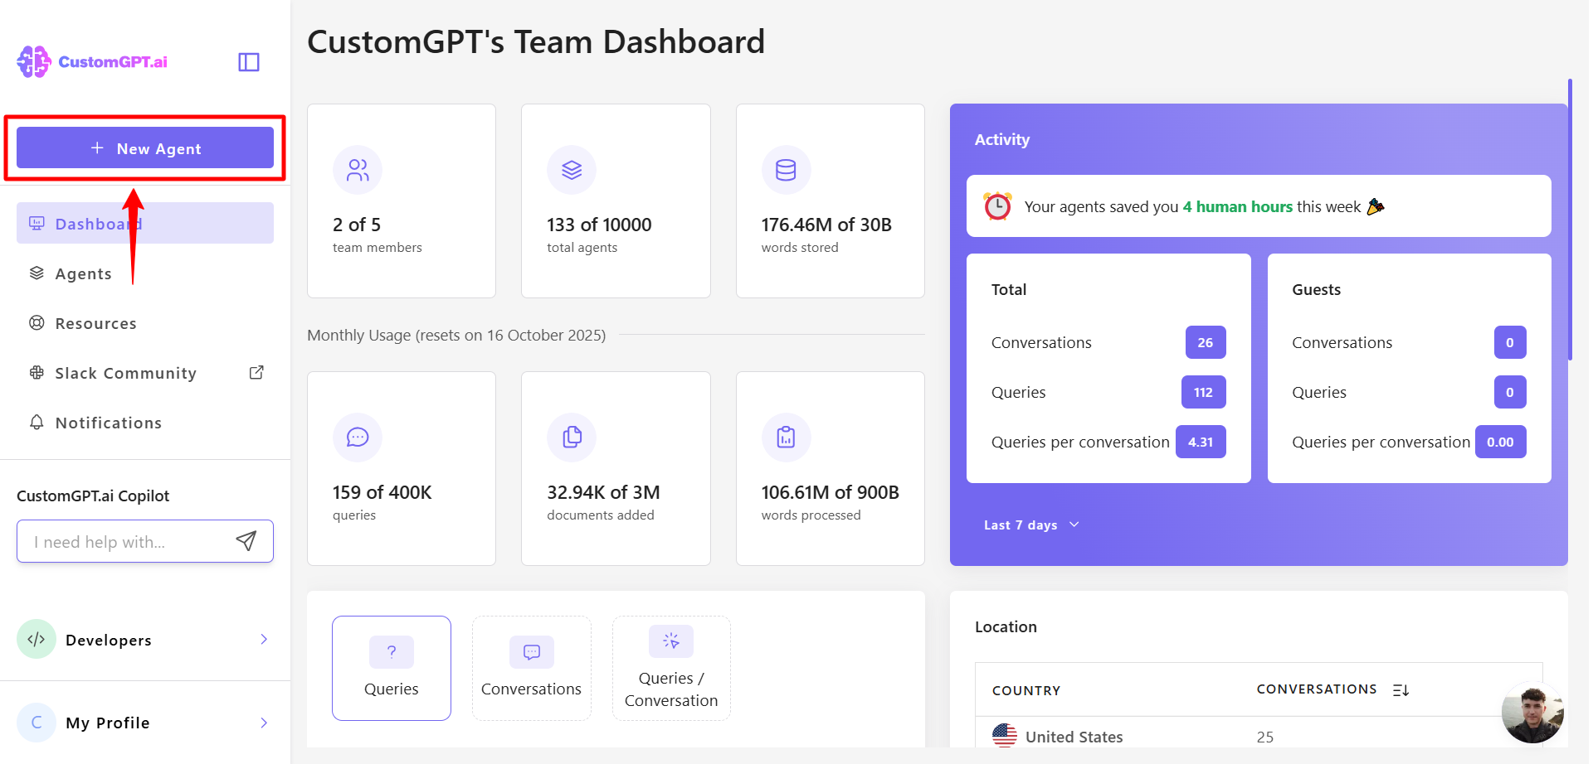Click the Resources lifebuoy icon
Image resolution: width=1593 pixels, height=764 pixels.
click(x=37, y=322)
